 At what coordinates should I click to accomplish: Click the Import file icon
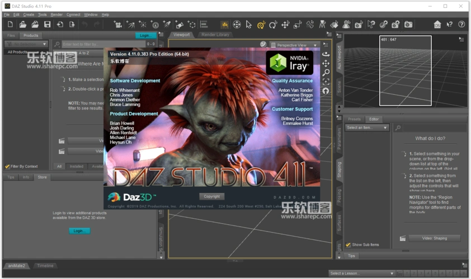60,25
